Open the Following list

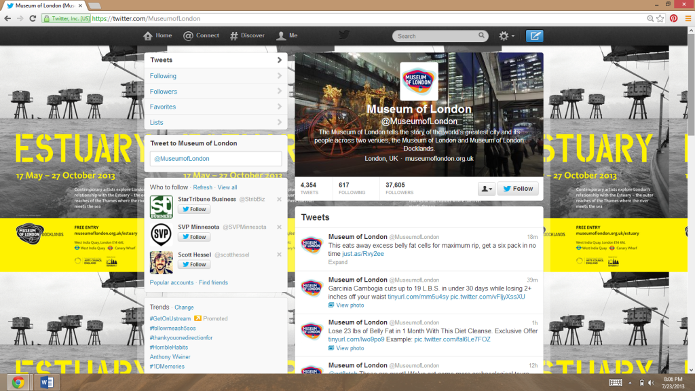[216, 76]
